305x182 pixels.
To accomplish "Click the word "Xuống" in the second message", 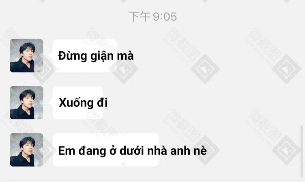I will click(76, 102).
